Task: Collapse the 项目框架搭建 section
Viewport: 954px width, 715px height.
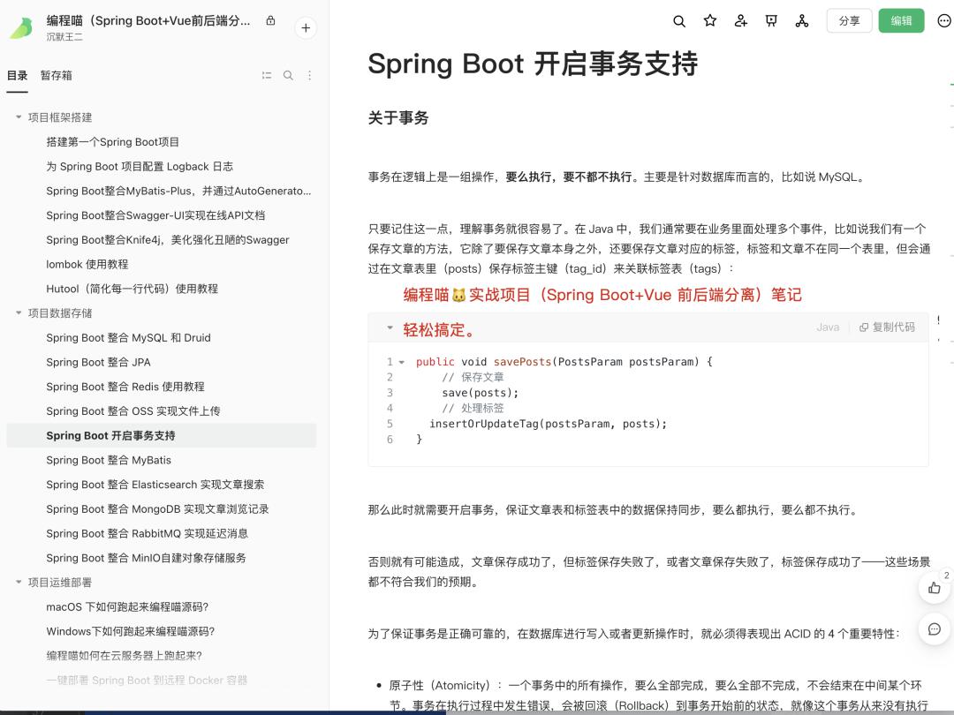Action: coord(19,117)
